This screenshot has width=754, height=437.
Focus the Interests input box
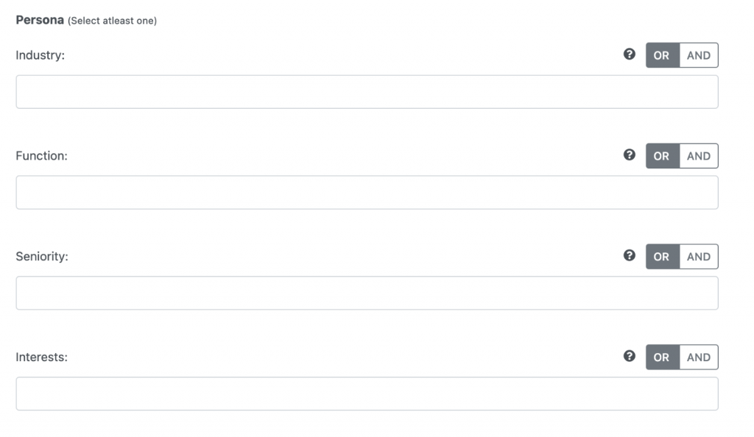pyautogui.click(x=367, y=394)
